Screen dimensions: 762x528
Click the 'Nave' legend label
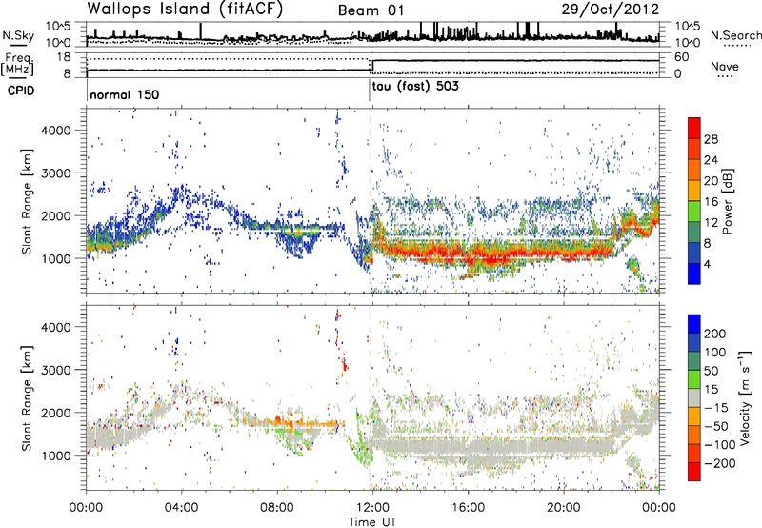725,67
